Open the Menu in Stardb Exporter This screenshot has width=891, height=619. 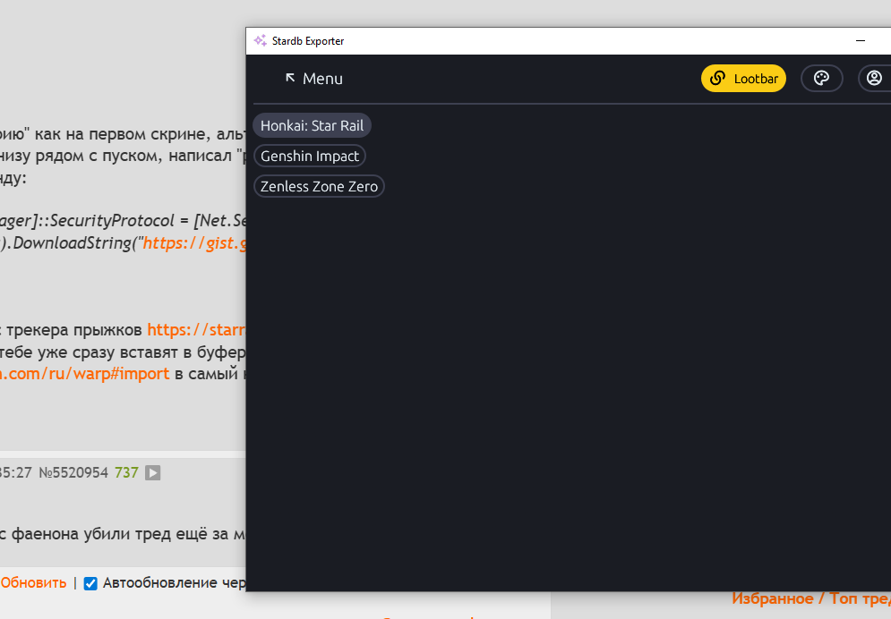[x=313, y=79]
